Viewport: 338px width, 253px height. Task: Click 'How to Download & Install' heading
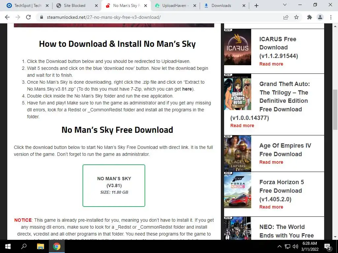pyautogui.click(x=117, y=44)
